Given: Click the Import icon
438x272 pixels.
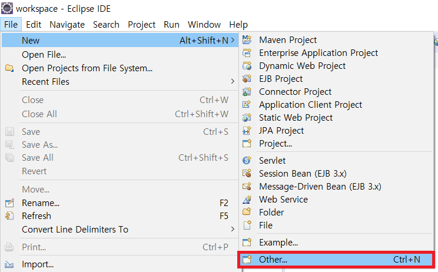Looking at the screenshot, I should tap(9, 264).
